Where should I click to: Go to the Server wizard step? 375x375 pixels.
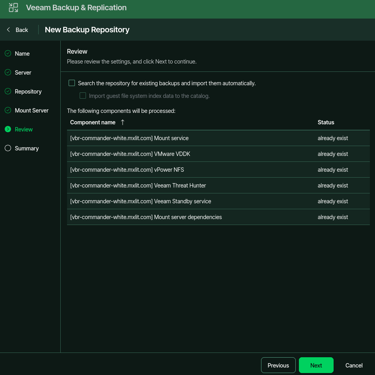tap(23, 73)
